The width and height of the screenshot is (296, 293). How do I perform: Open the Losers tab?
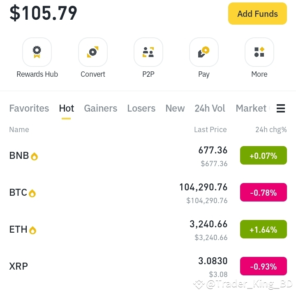(141, 108)
